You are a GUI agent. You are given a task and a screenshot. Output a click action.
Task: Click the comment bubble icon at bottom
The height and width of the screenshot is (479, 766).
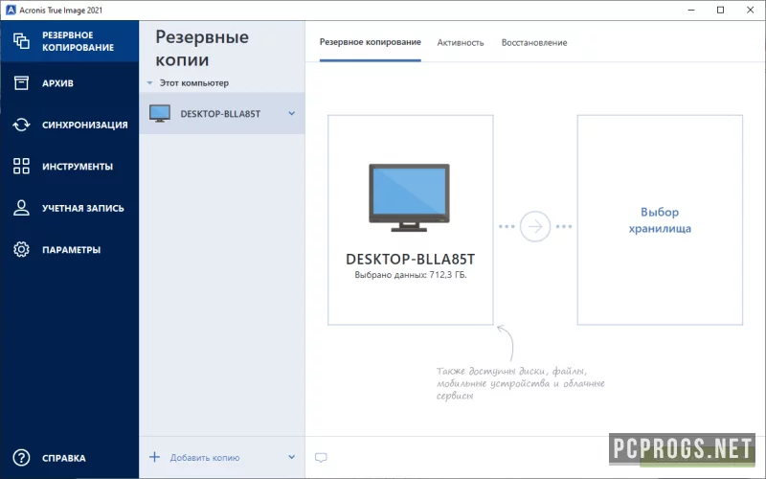point(321,458)
